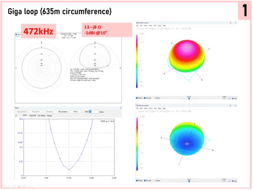Open the BW dropdown in Plots window
The height and width of the screenshot is (190, 253).
pyautogui.click(x=98, y=112)
